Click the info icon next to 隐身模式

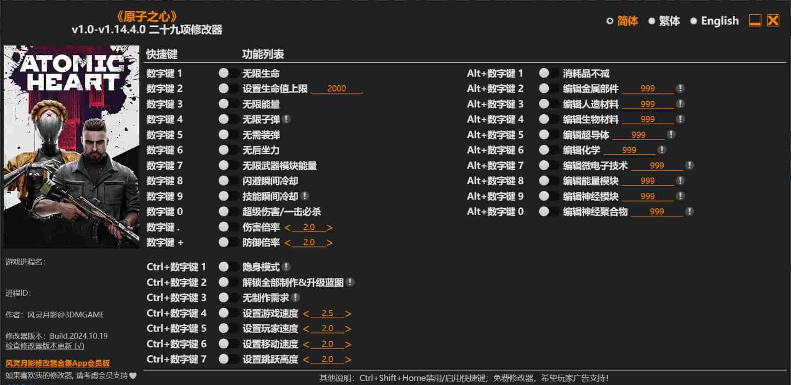pos(287,267)
